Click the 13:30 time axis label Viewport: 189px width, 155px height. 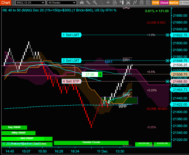click(x=120, y=151)
